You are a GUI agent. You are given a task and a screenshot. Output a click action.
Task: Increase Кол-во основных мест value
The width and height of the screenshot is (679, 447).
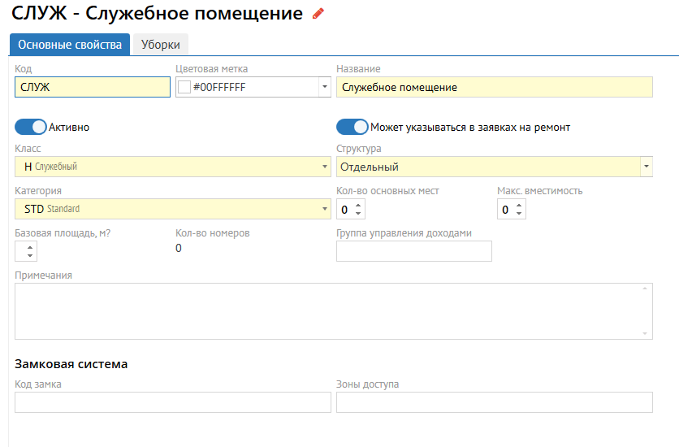pos(359,205)
